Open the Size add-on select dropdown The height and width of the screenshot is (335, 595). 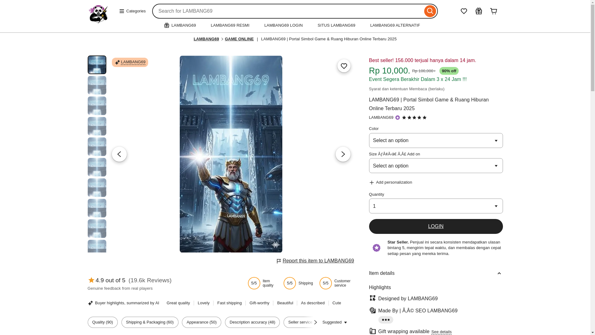(x=435, y=166)
